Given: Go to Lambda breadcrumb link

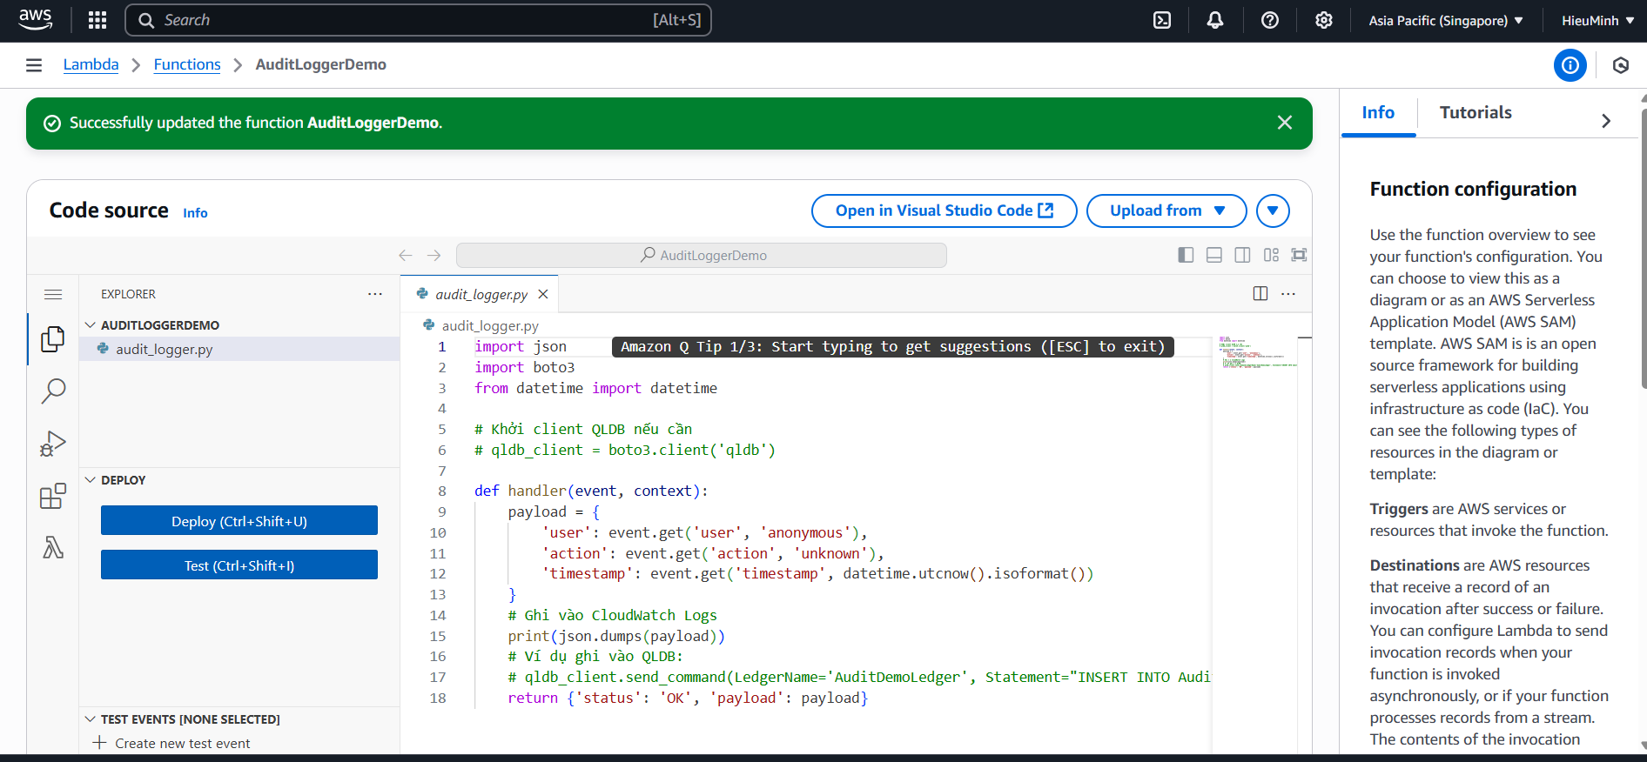Looking at the screenshot, I should tap(91, 64).
